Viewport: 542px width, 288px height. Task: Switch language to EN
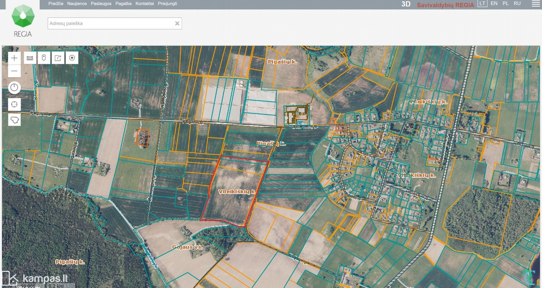pos(494,3)
